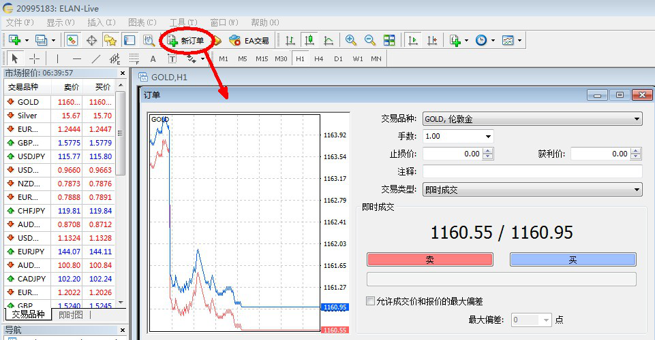Image resolution: width=655 pixels, height=340 pixels.
Task: Toggle the Data Window crosshair-circle icon
Action: (91, 40)
